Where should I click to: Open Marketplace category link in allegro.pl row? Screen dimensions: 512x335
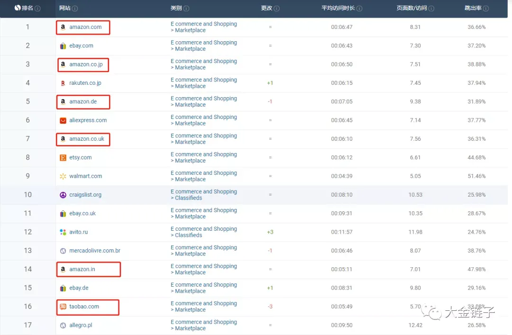tap(191, 328)
